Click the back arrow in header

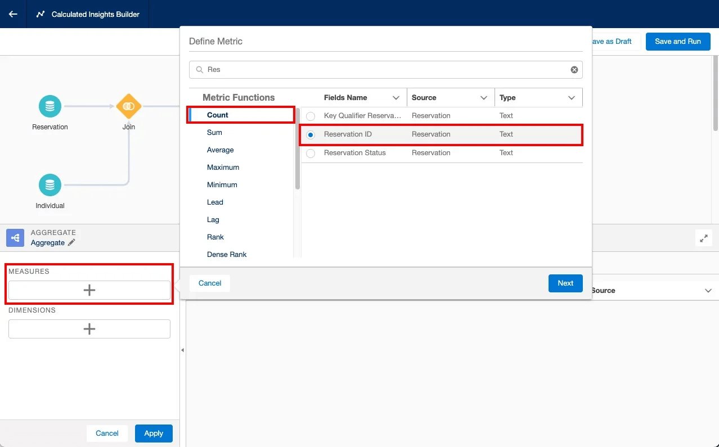(x=13, y=14)
